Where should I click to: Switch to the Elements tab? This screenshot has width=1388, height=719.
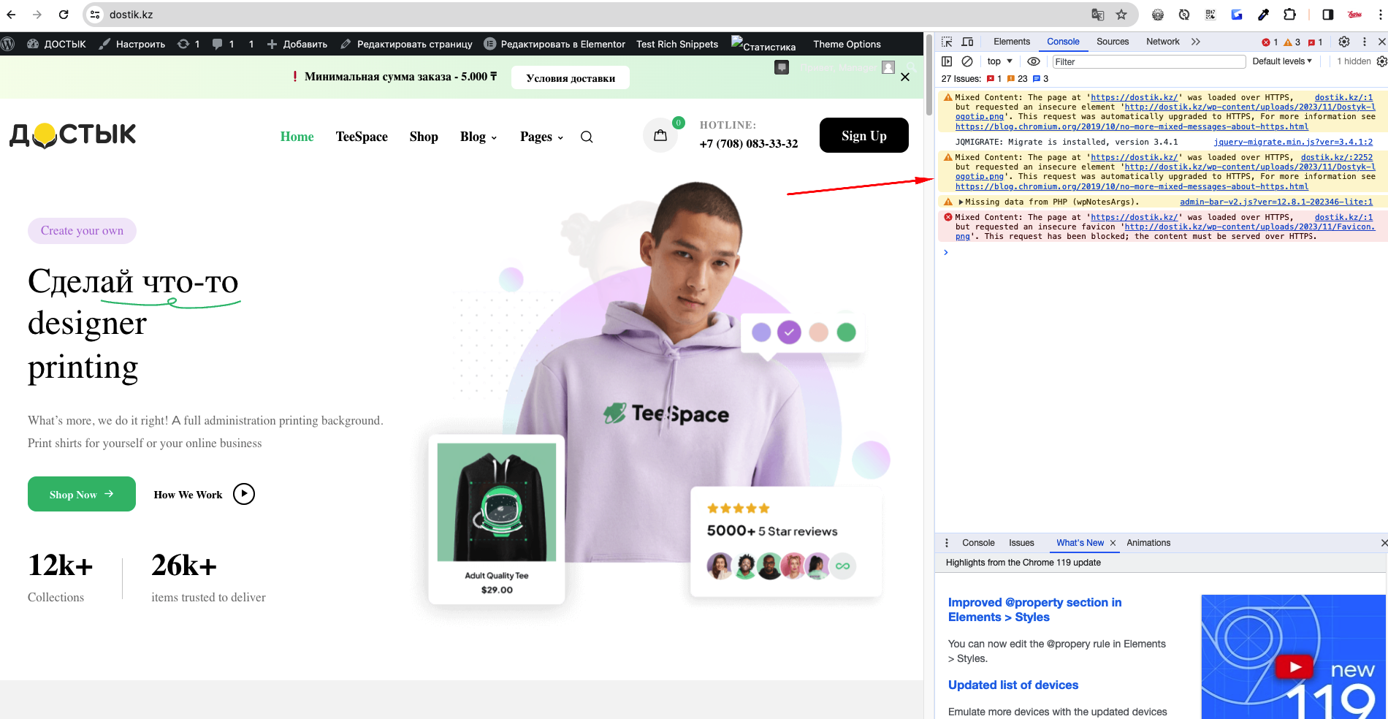[1011, 42]
